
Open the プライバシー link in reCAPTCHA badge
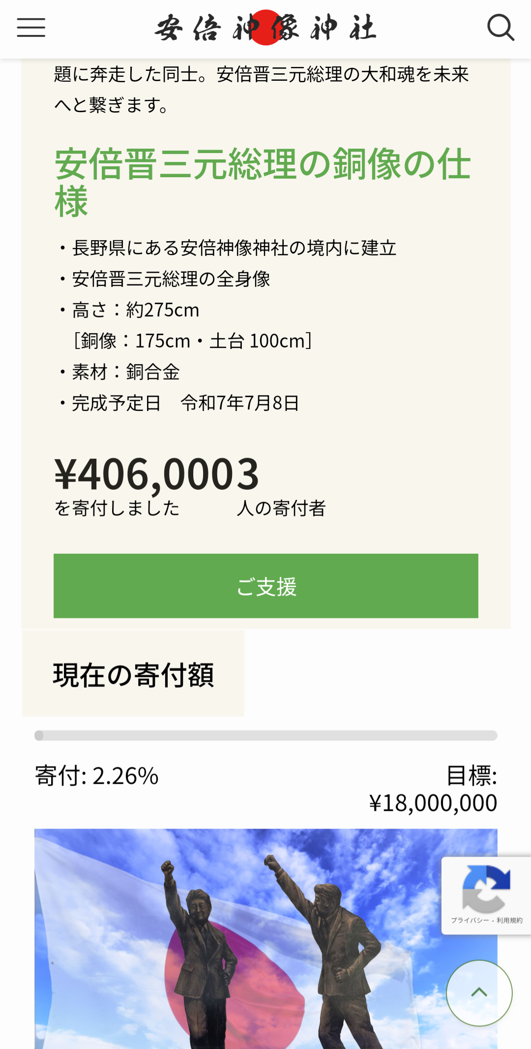[x=470, y=920]
